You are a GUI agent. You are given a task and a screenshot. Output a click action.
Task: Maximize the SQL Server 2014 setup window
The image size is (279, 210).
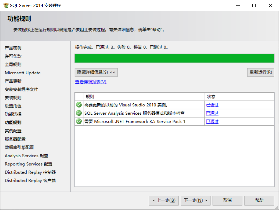coord(254,6)
